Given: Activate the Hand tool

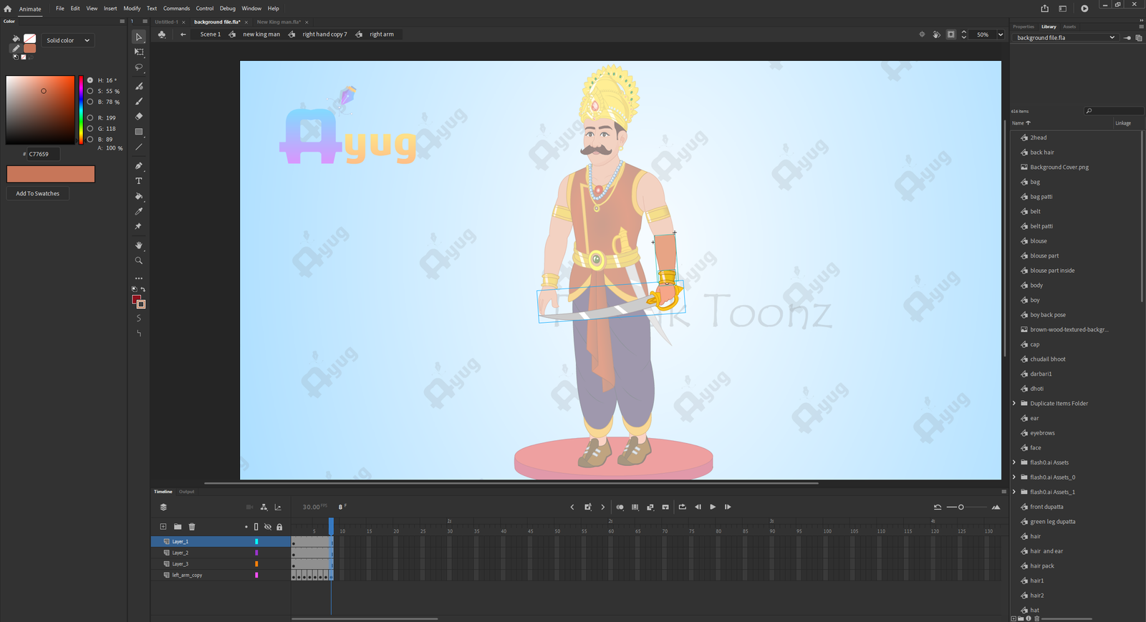Looking at the screenshot, I should point(139,246).
